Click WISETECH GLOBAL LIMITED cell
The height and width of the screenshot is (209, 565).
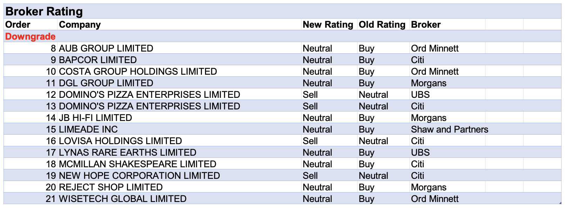tap(123, 199)
